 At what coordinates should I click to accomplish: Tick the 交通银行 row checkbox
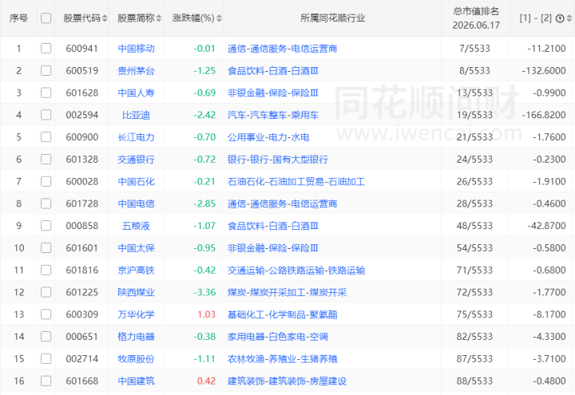click(46, 160)
